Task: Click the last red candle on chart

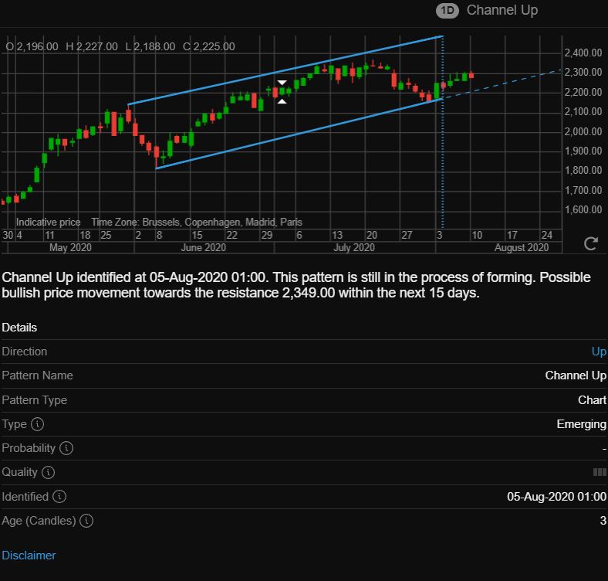Action: click(471, 75)
